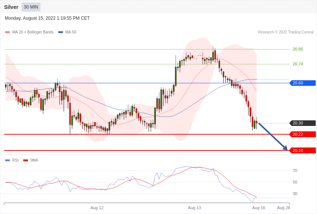Click the 9MA legend color swatch
This screenshot has height=214, width=317.
[25, 160]
